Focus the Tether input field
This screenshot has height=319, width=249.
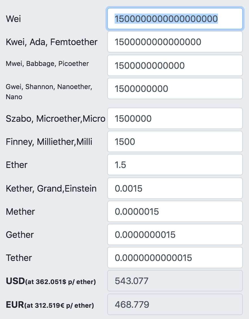(x=175, y=258)
